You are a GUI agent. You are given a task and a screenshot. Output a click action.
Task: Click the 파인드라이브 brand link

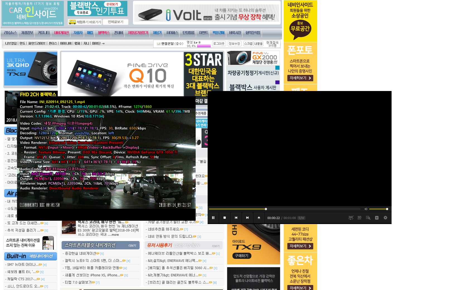coord(37,43)
